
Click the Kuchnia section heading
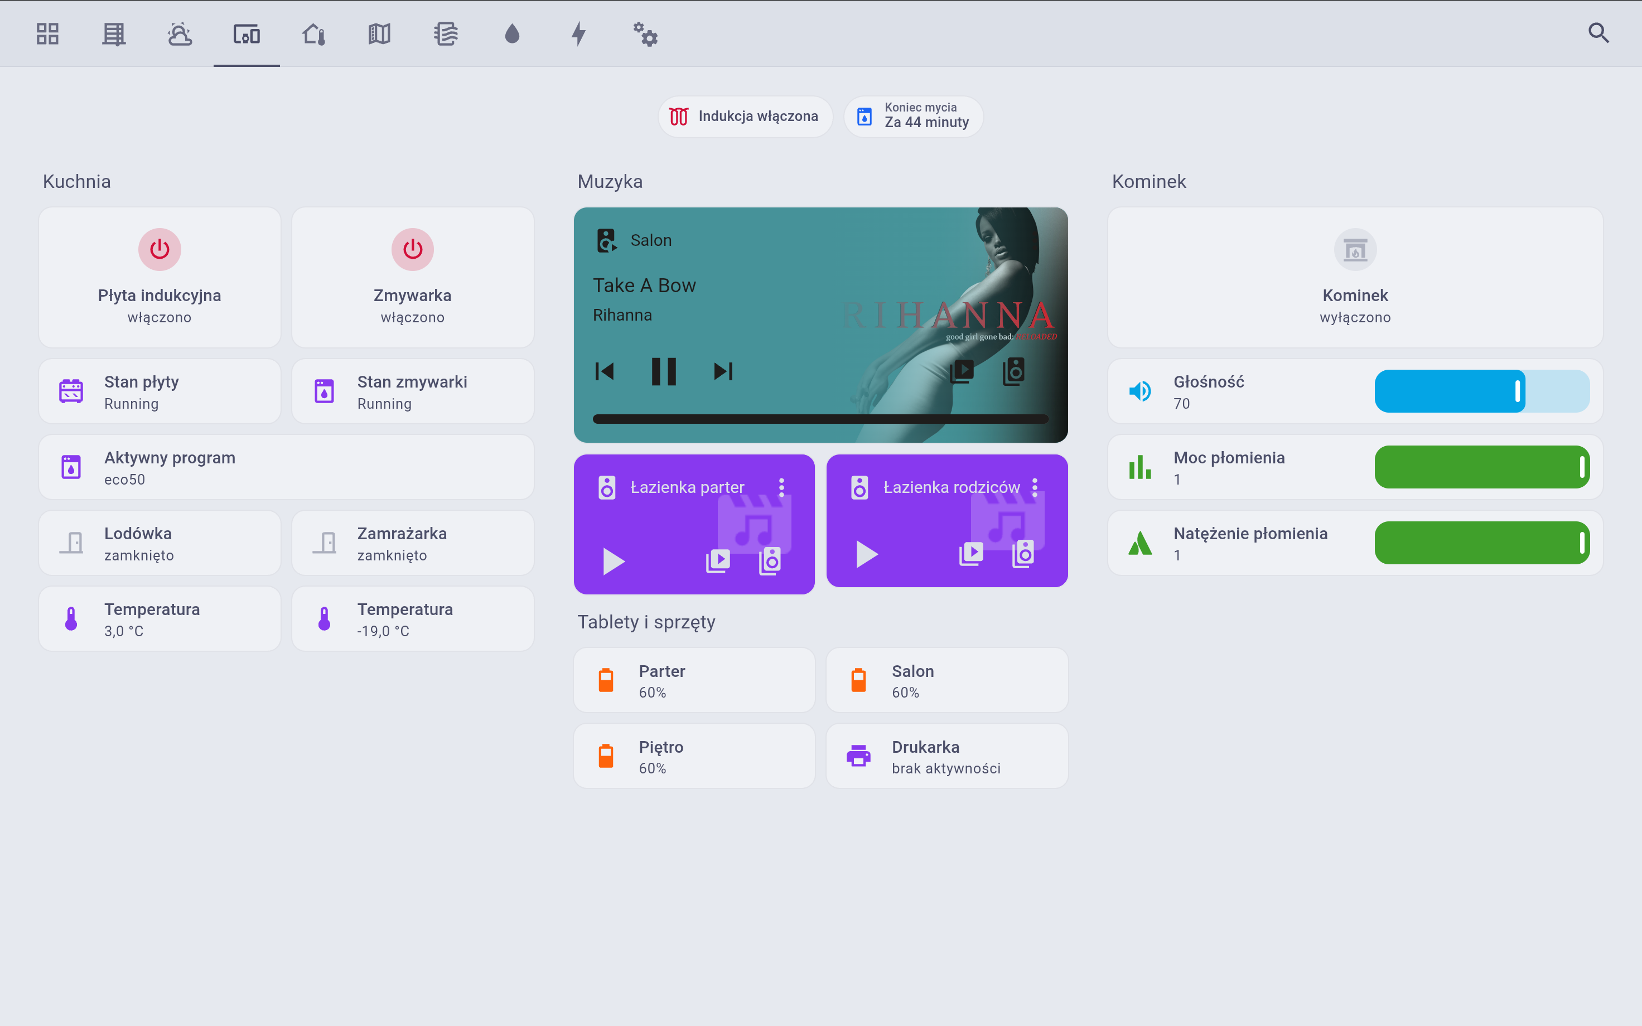[x=76, y=182]
